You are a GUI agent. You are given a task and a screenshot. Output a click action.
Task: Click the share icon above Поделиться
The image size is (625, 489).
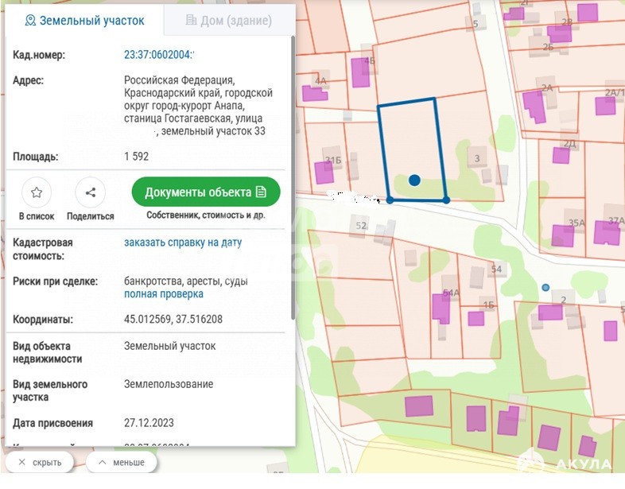(90, 192)
